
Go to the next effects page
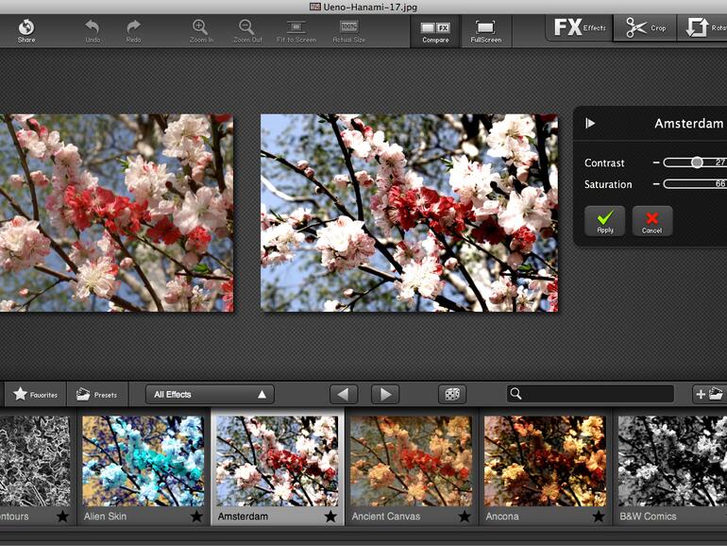[x=384, y=394]
